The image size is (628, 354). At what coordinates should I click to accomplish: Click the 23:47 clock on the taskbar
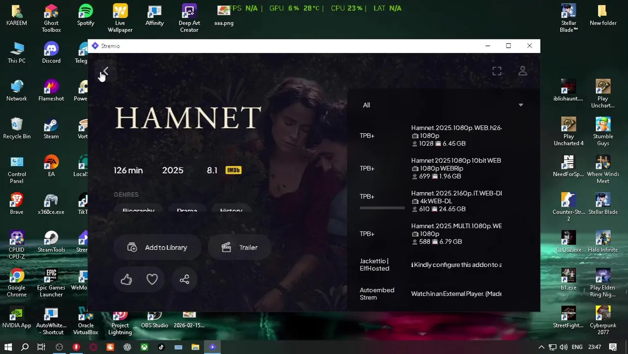pyautogui.click(x=595, y=347)
